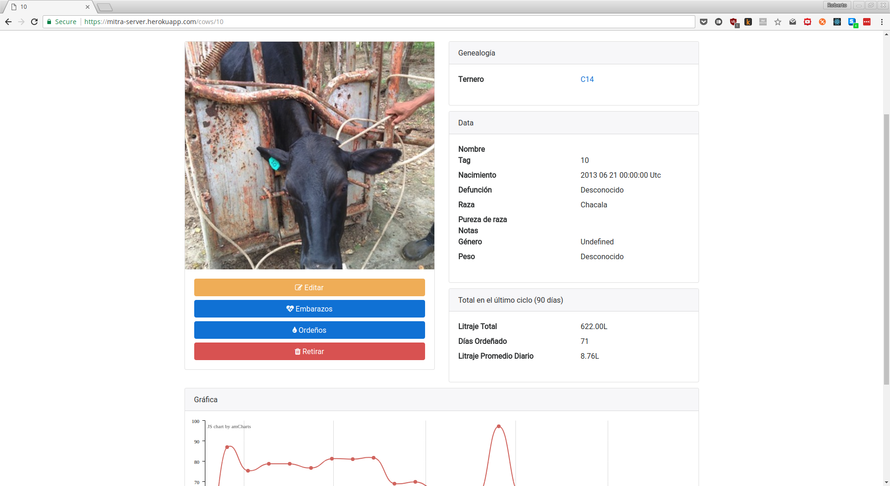Viewport: 890px width, 486px height.
Task: Click the 'Litraje Promedio Diario' label
Action: (496, 356)
